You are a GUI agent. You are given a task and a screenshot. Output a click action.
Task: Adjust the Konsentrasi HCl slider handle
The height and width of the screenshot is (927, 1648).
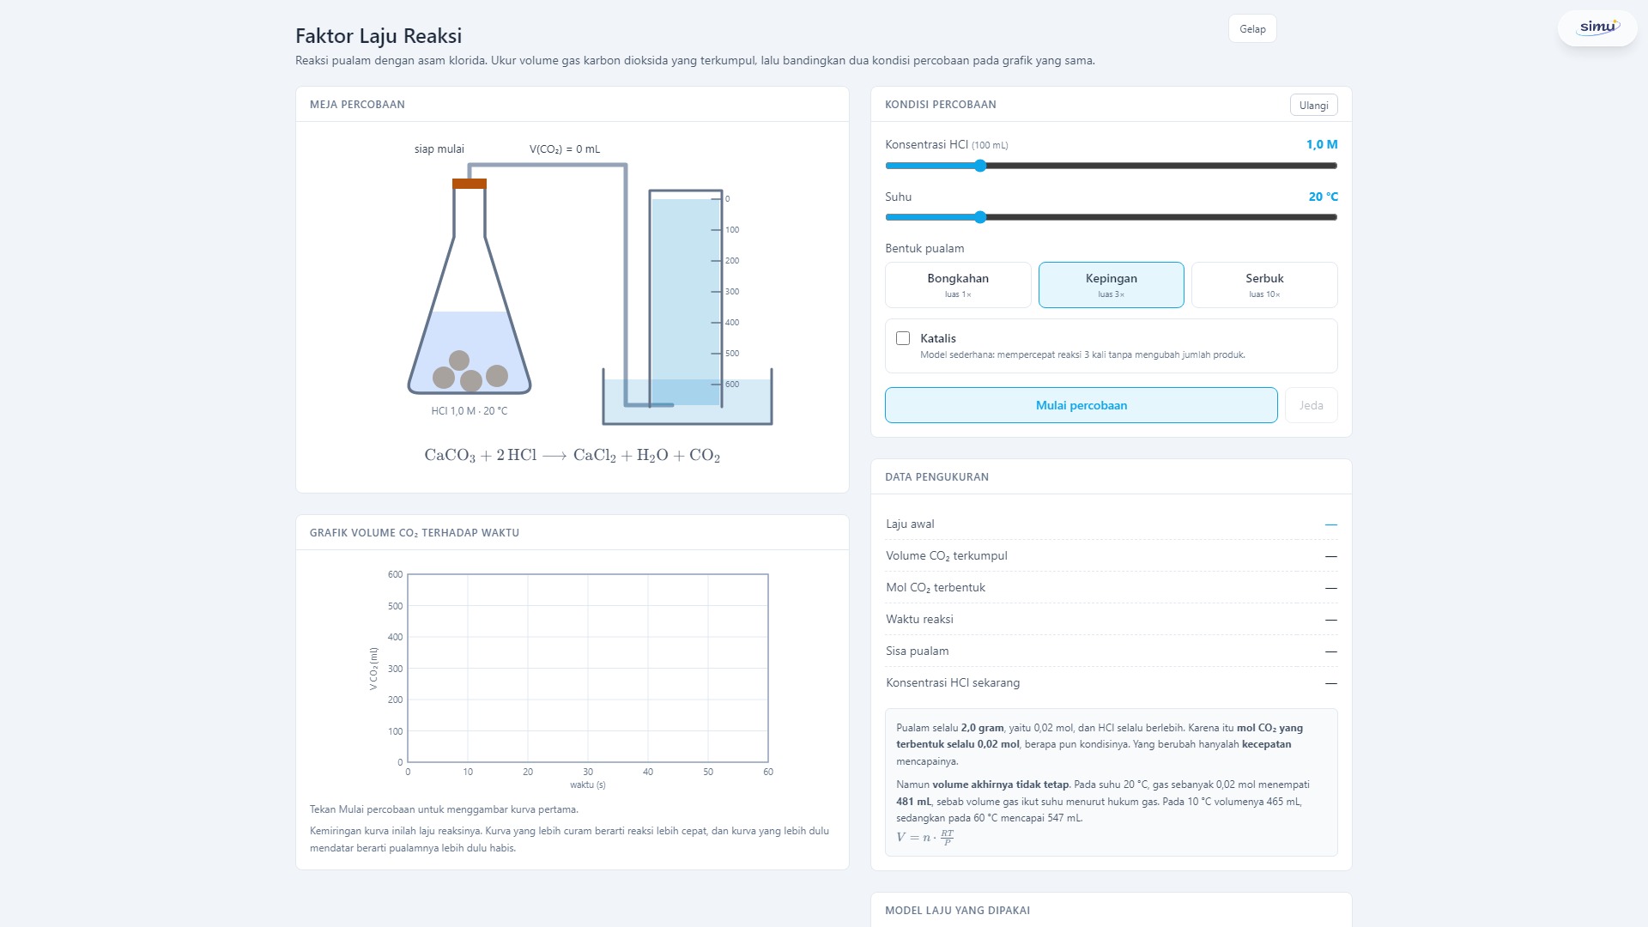[x=980, y=166]
